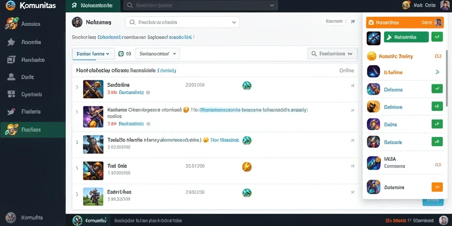Dismiss the Sedorline row
Image resolution: width=452 pixels, height=226 pixels.
point(352,86)
